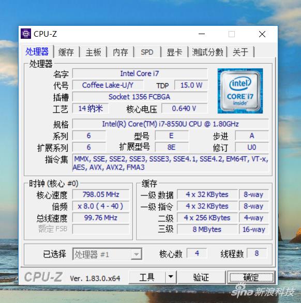Viewport: 301px width, 303px height.
Task: Click the bus speed 99.76 MHz
Action: pyautogui.click(x=101, y=218)
